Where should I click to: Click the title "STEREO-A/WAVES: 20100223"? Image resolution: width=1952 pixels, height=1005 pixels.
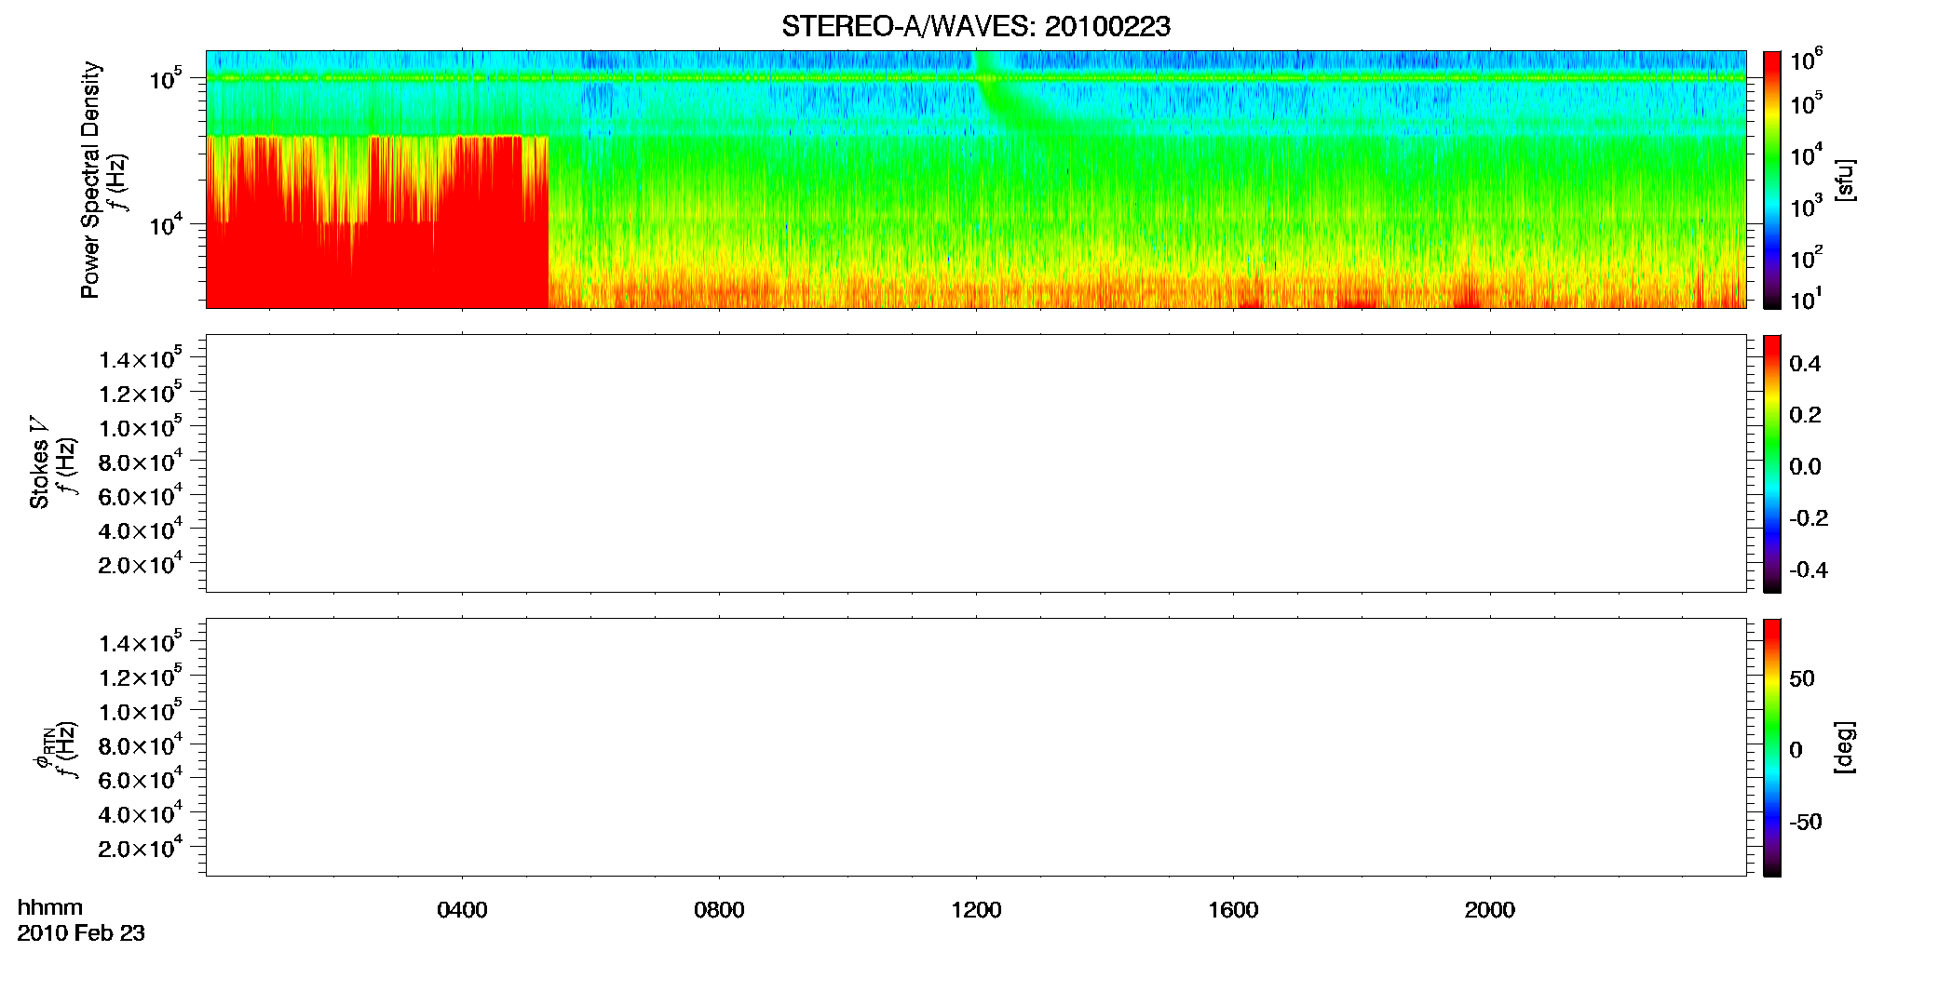[975, 27]
